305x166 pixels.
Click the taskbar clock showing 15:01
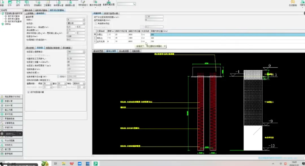[294, 163]
